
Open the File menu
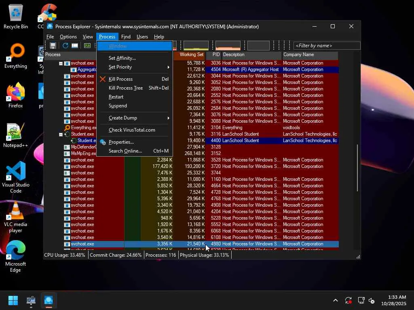coord(50,37)
